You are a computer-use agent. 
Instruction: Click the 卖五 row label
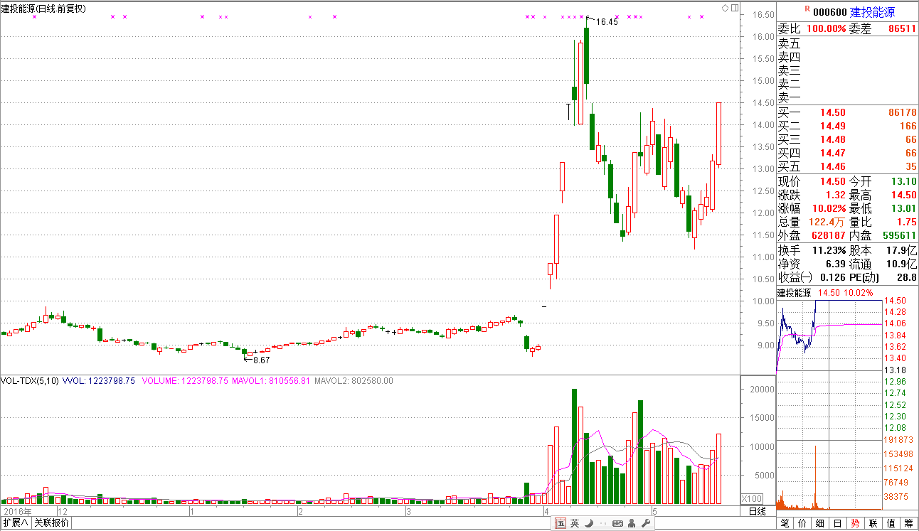(789, 43)
